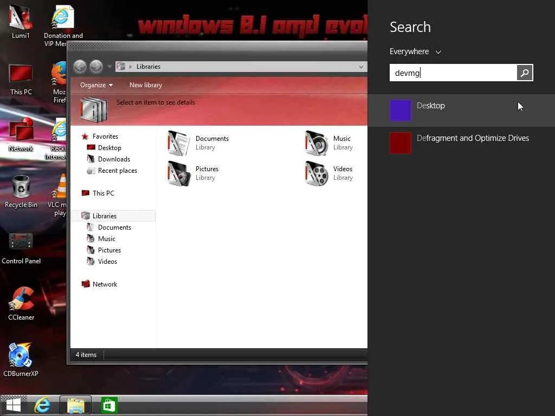Open Defragment and Optimize Drives result

[461, 143]
